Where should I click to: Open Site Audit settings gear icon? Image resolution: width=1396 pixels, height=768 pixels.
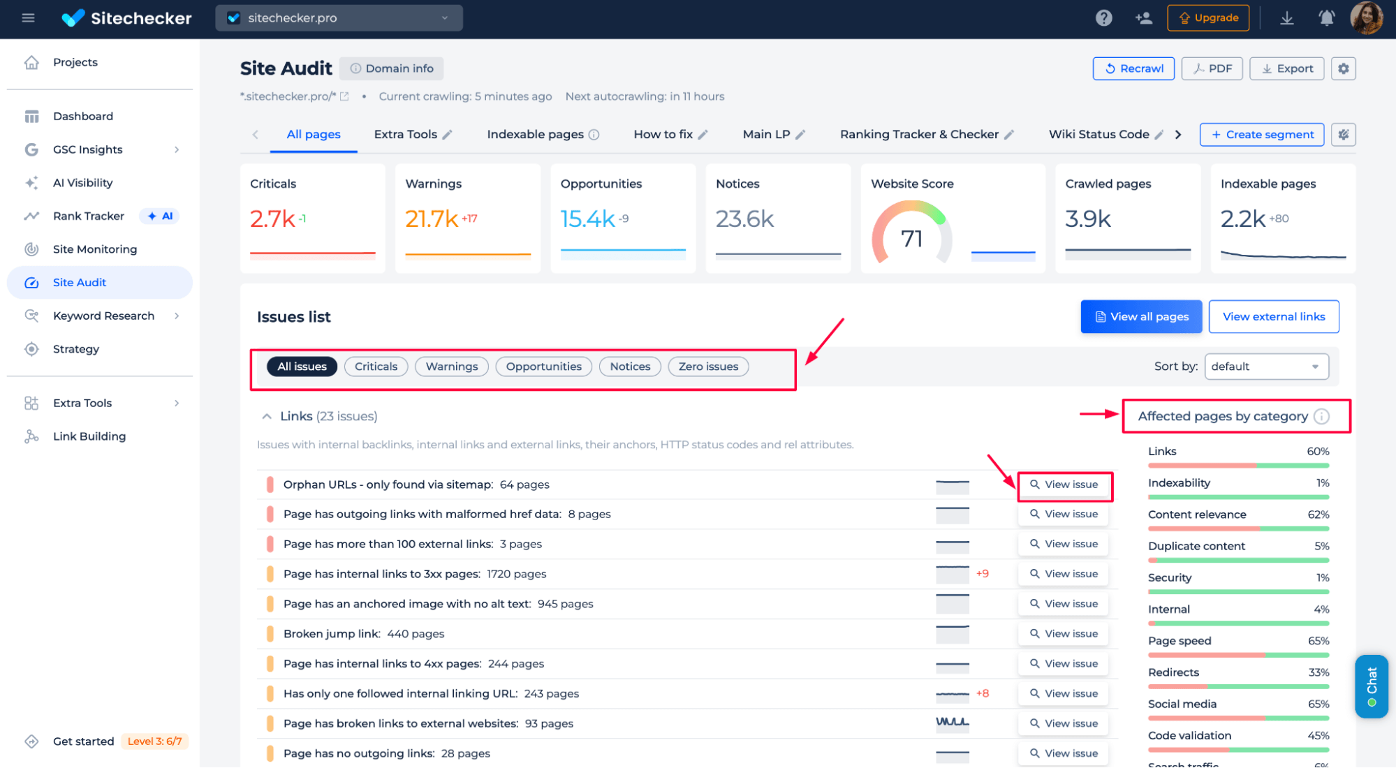pos(1343,68)
